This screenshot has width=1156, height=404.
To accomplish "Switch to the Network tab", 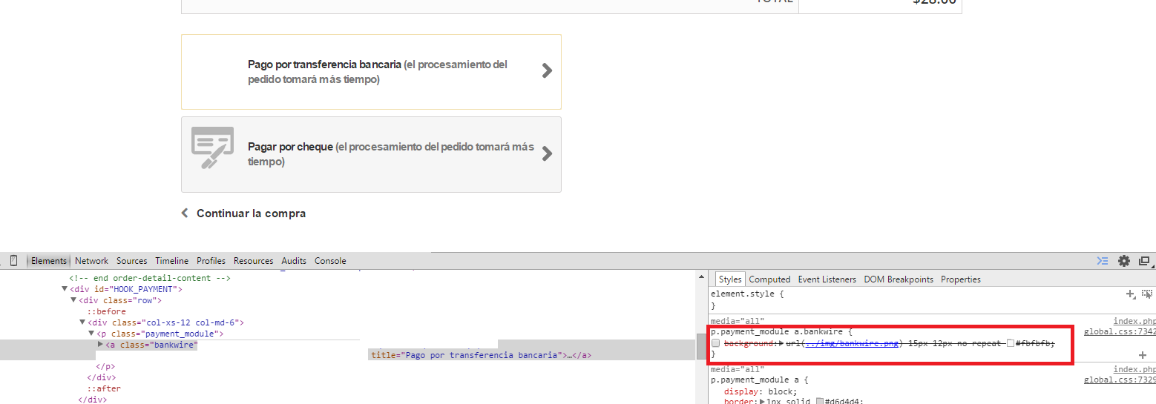I will click(91, 261).
